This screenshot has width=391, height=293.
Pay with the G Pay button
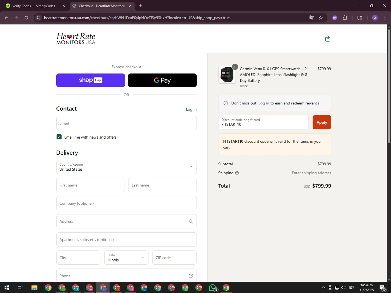click(x=162, y=80)
